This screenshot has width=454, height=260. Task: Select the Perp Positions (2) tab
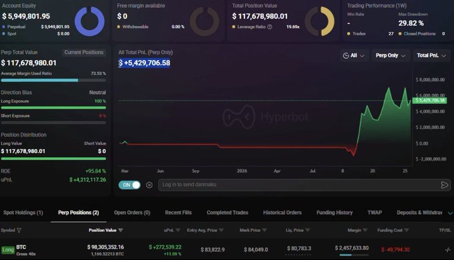click(79, 213)
